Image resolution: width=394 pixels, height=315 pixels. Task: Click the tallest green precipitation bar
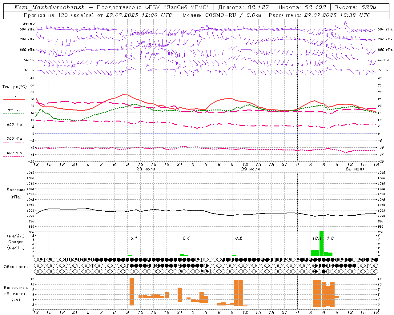(321, 244)
